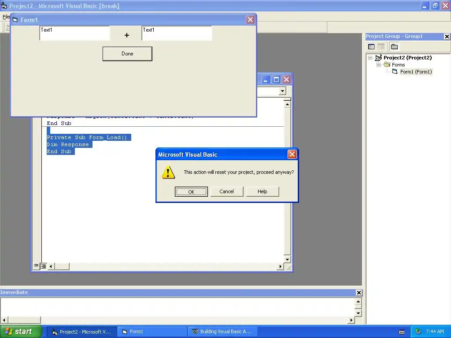Confirm the reset dialog with OK
The image size is (451, 338).
click(191, 192)
